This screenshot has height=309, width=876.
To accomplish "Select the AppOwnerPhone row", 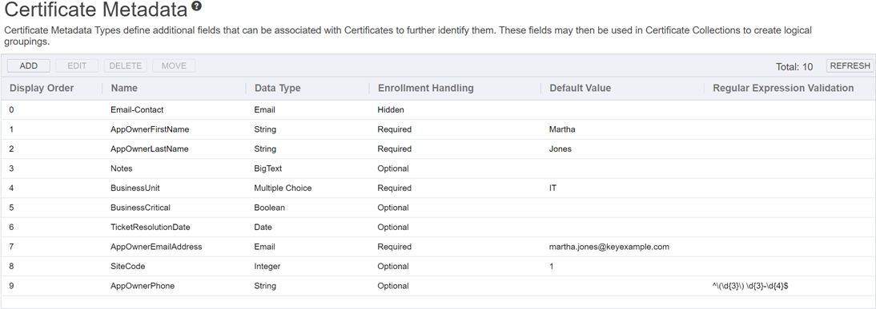I will tap(438, 286).
